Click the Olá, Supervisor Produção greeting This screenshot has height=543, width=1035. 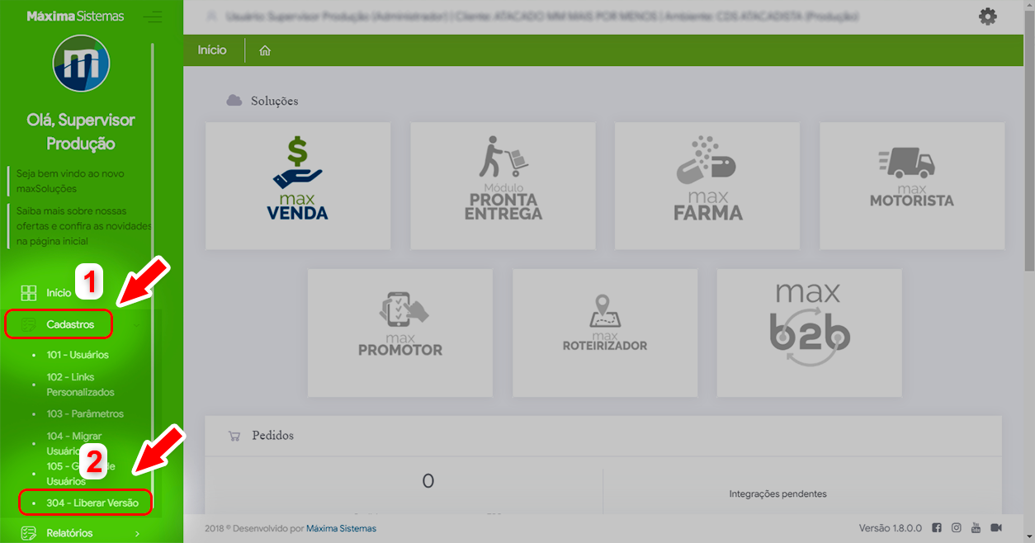pos(81,132)
